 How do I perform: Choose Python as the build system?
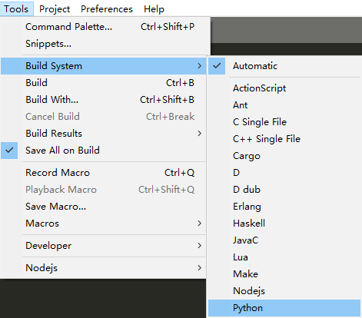click(284, 308)
